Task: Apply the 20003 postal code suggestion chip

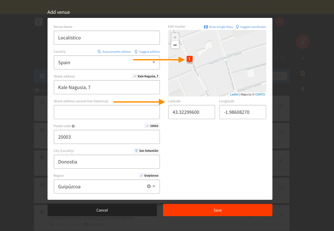Action: 152,126
